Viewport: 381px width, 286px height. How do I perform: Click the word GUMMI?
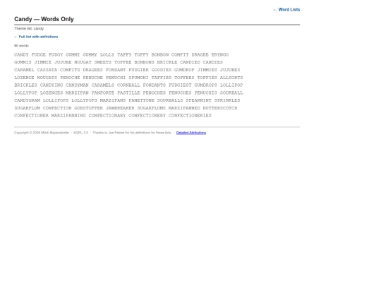(x=73, y=54)
